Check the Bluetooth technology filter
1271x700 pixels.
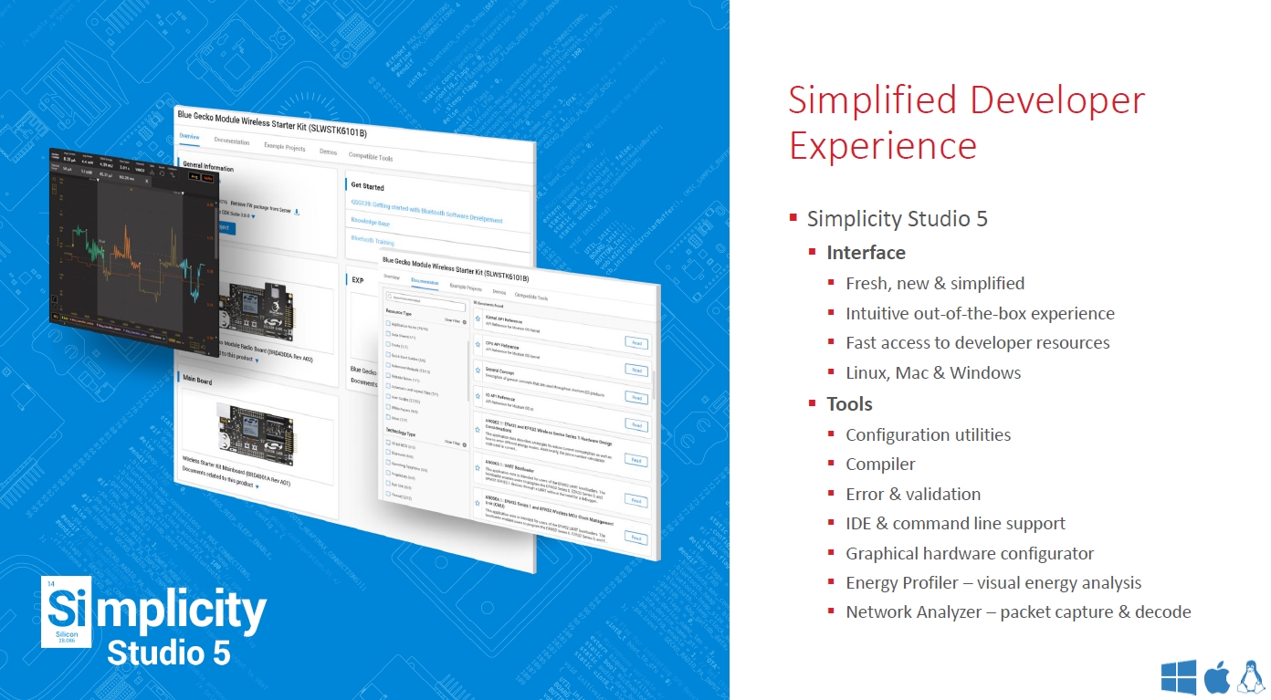(388, 453)
